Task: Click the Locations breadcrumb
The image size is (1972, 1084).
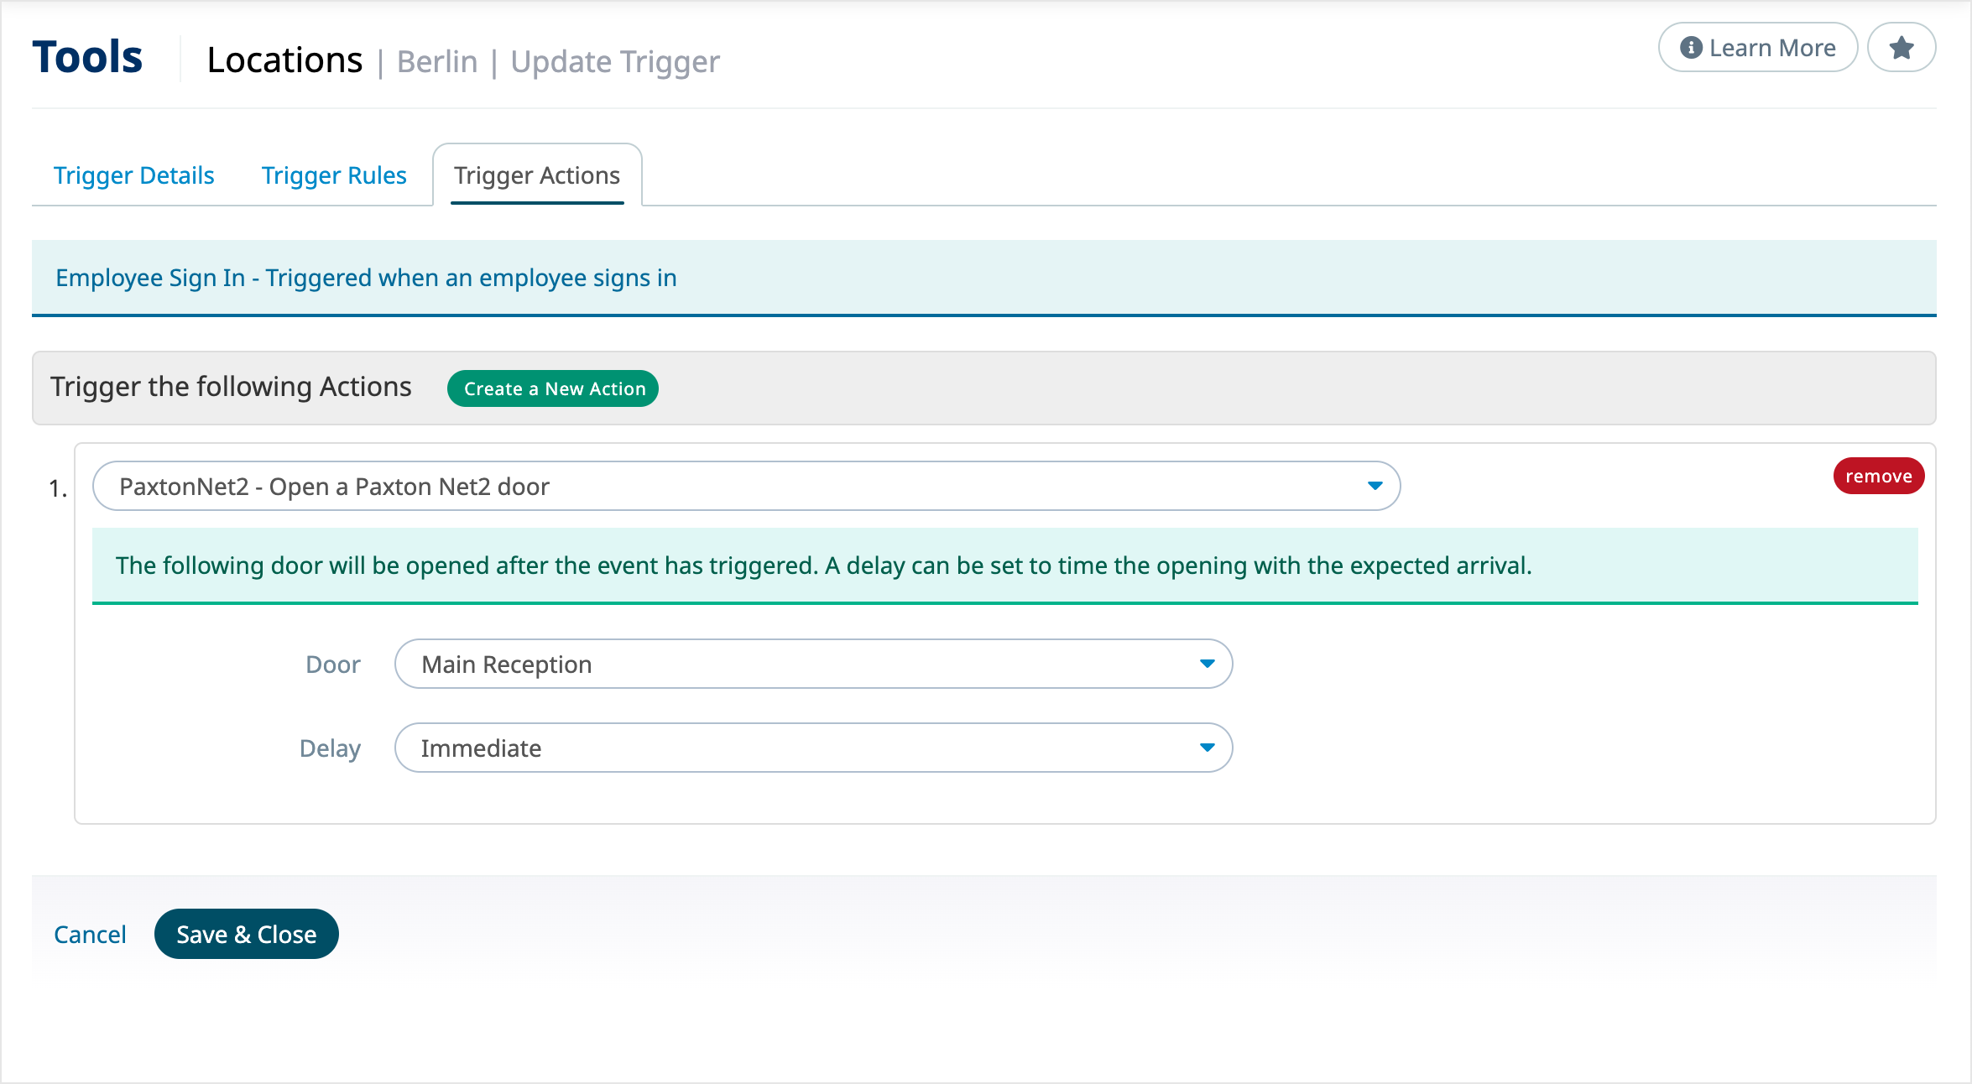Action: click(284, 60)
